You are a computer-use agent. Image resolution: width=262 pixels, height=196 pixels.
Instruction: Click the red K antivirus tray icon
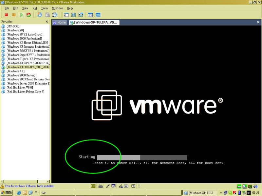coord(234,193)
